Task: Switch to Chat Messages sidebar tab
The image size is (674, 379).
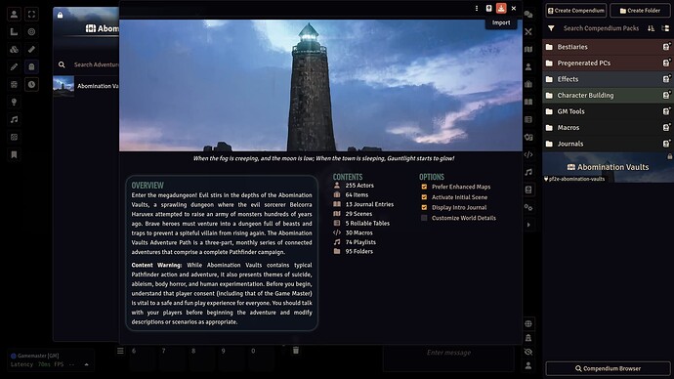Action: click(x=528, y=15)
